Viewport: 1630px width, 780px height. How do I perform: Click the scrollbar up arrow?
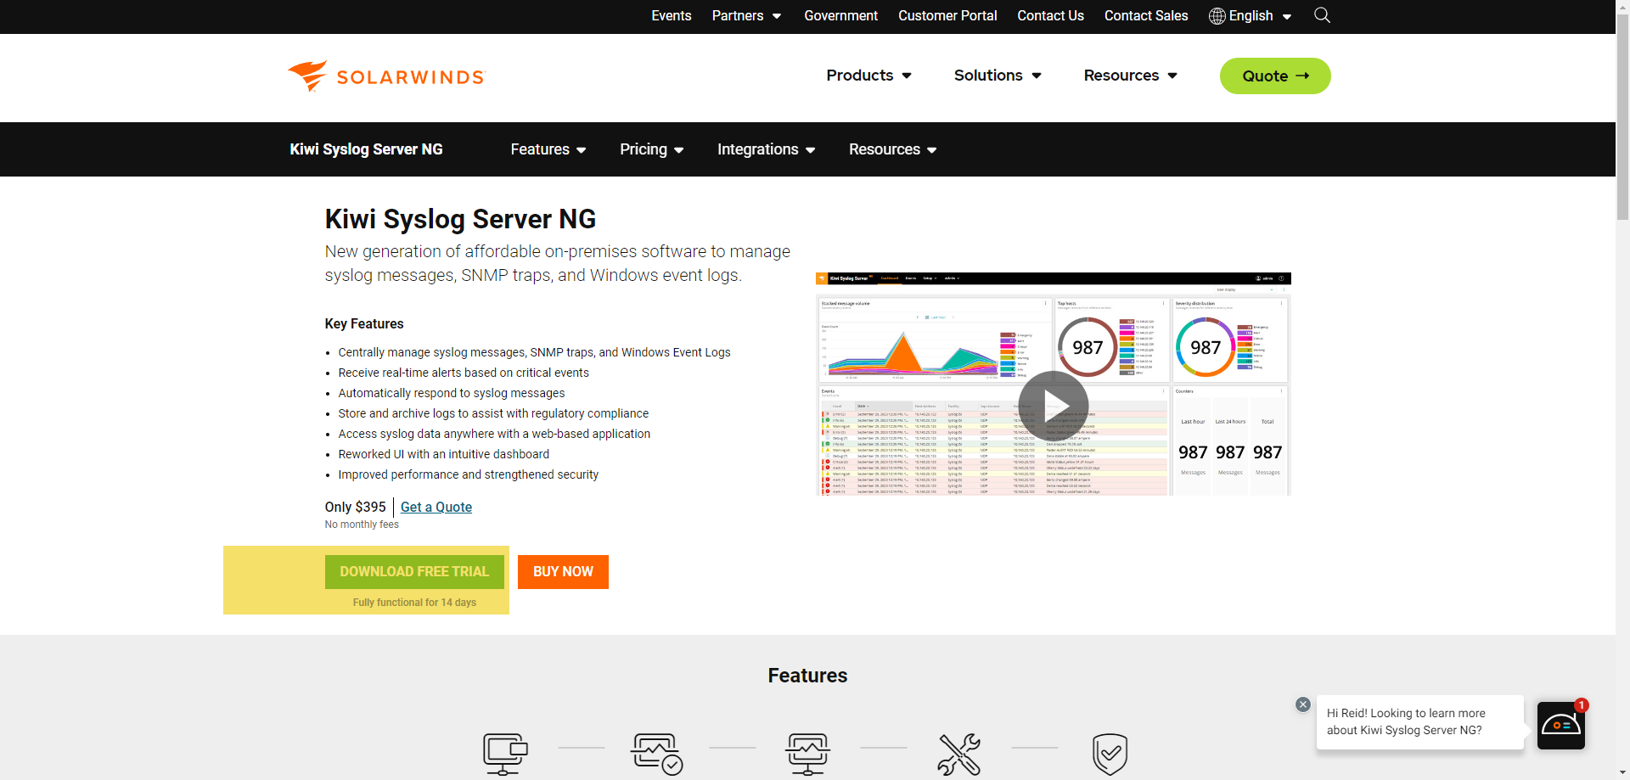point(1622,6)
